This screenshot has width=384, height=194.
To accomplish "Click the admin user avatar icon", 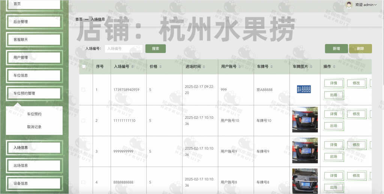I will pos(349,5).
